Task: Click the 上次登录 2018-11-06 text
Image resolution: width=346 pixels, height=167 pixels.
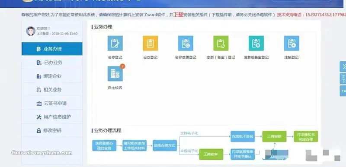Action: (57, 34)
